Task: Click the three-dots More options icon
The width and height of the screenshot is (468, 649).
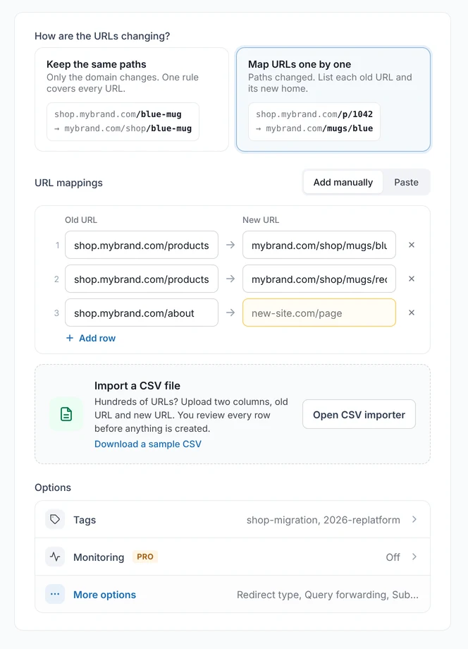Action: pos(55,594)
